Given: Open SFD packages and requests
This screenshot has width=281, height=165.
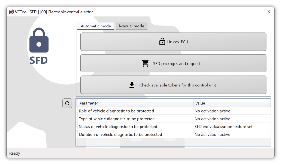Looking at the screenshot, I should click(x=173, y=63).
